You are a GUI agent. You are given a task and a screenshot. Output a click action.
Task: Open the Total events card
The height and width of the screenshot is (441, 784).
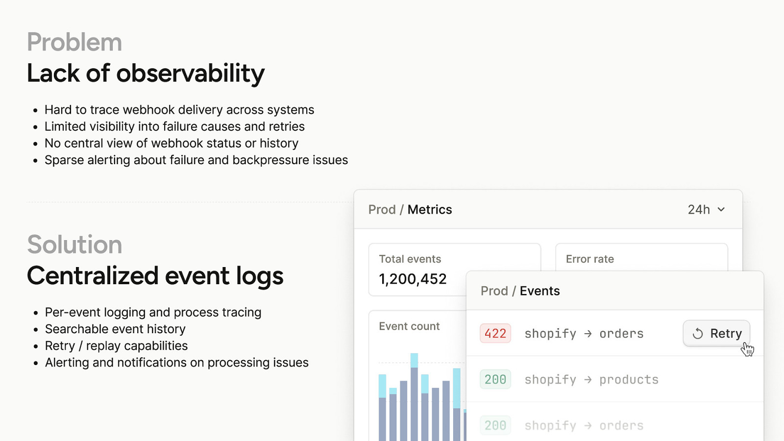(x=416, y=269)
